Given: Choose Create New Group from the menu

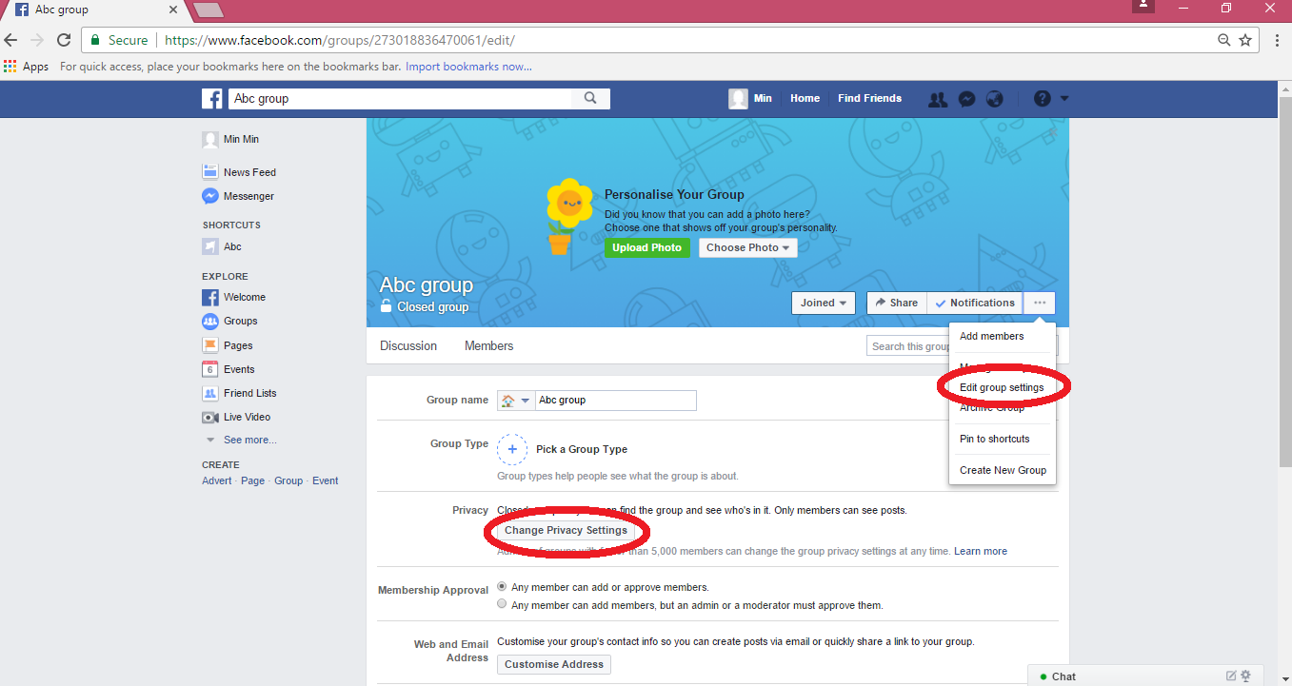Looking at the screenshot, I should click(x=1003, y=470).
